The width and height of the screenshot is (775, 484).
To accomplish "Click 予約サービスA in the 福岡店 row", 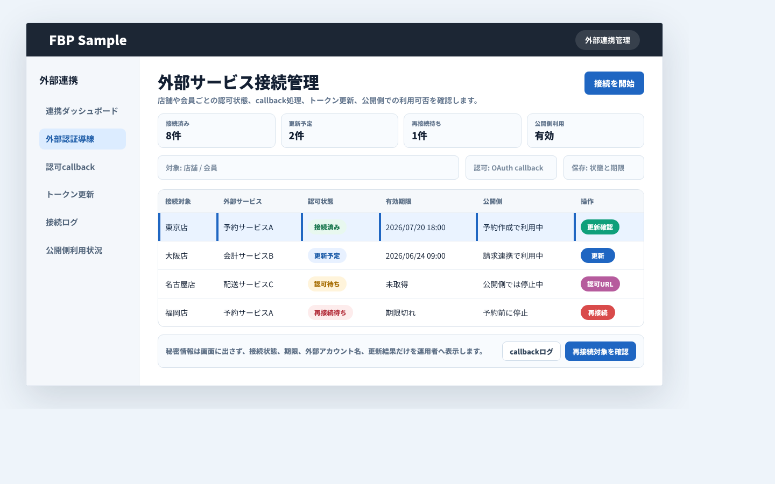I will click(x=259, y=312).
